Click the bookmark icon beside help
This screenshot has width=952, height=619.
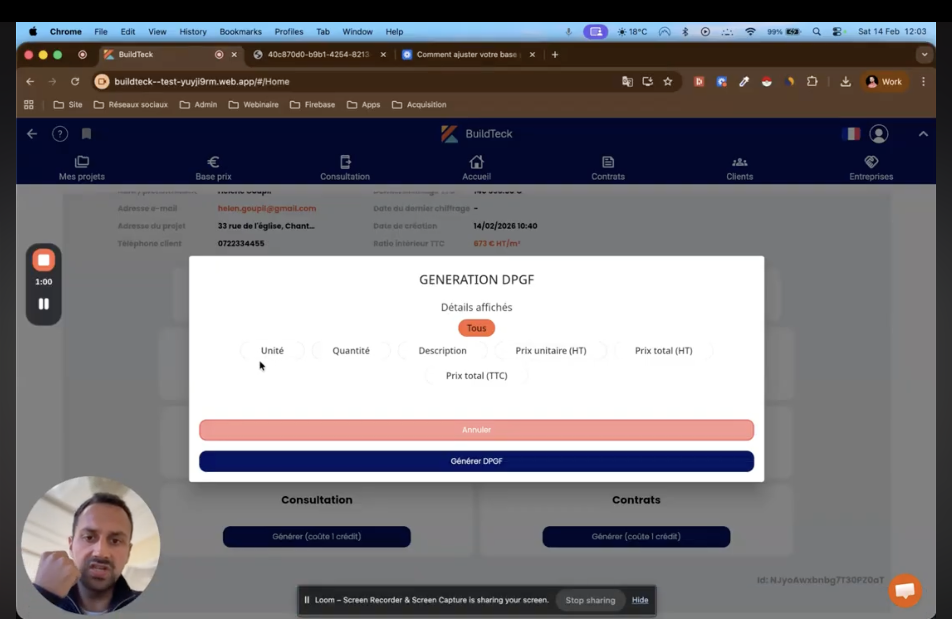point(86,134)
